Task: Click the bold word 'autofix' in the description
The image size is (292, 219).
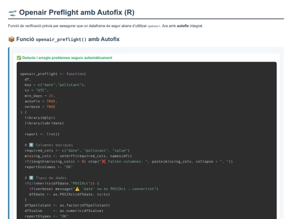Action: (183, 26)
